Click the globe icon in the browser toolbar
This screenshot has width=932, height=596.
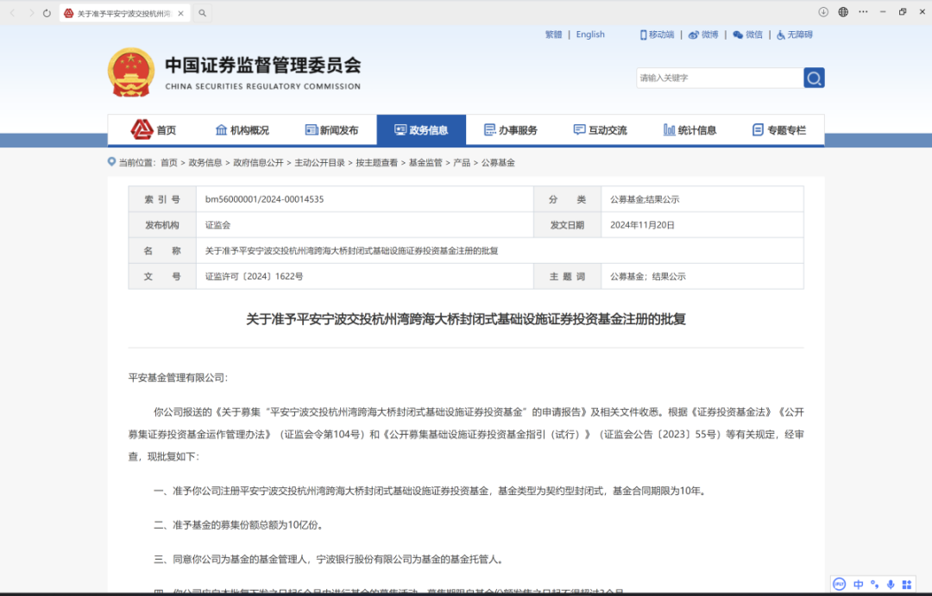click(843, 12)
